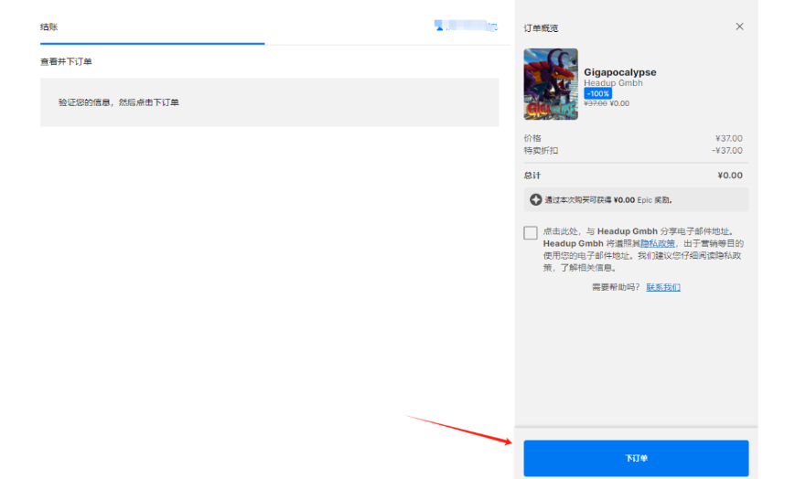The width and height of the screenshot is (806, 479).
Task: Click the 订单概览 order summary heading
Action: pos(541,28)
